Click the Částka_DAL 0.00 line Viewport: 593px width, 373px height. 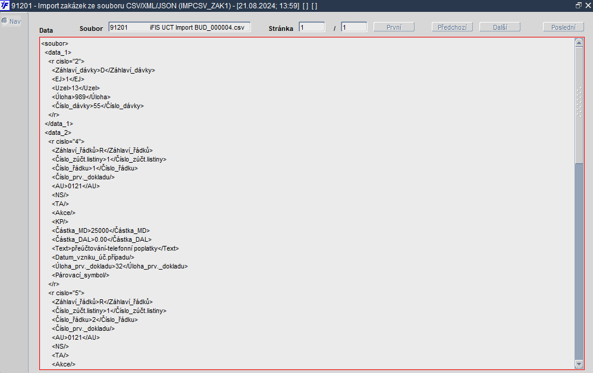click(102, 239)
